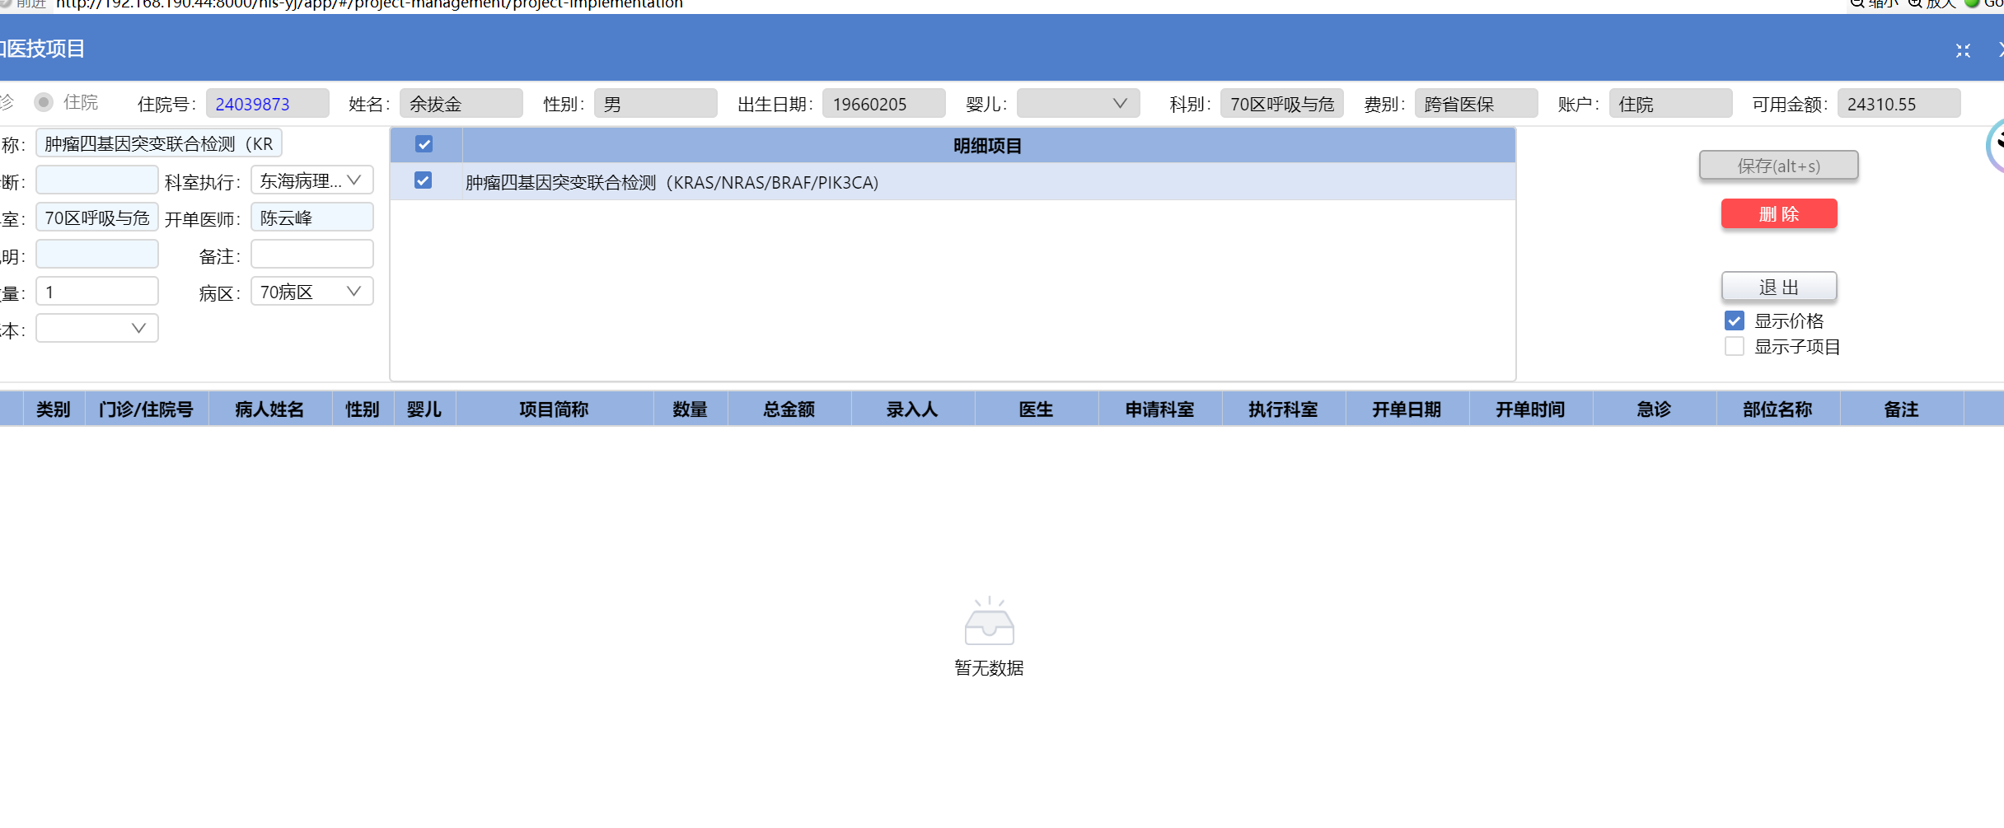The image size is (2004, 828).
Task: Uncheck the 肿瘤四基因突变联合检测 detail row checkbox
Action: pyautogui.click(x=423, y=180)
